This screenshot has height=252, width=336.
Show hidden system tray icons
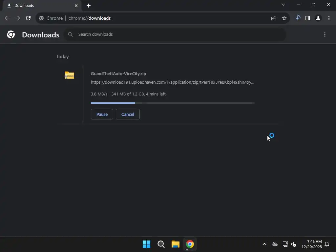[x=264, y=244]
